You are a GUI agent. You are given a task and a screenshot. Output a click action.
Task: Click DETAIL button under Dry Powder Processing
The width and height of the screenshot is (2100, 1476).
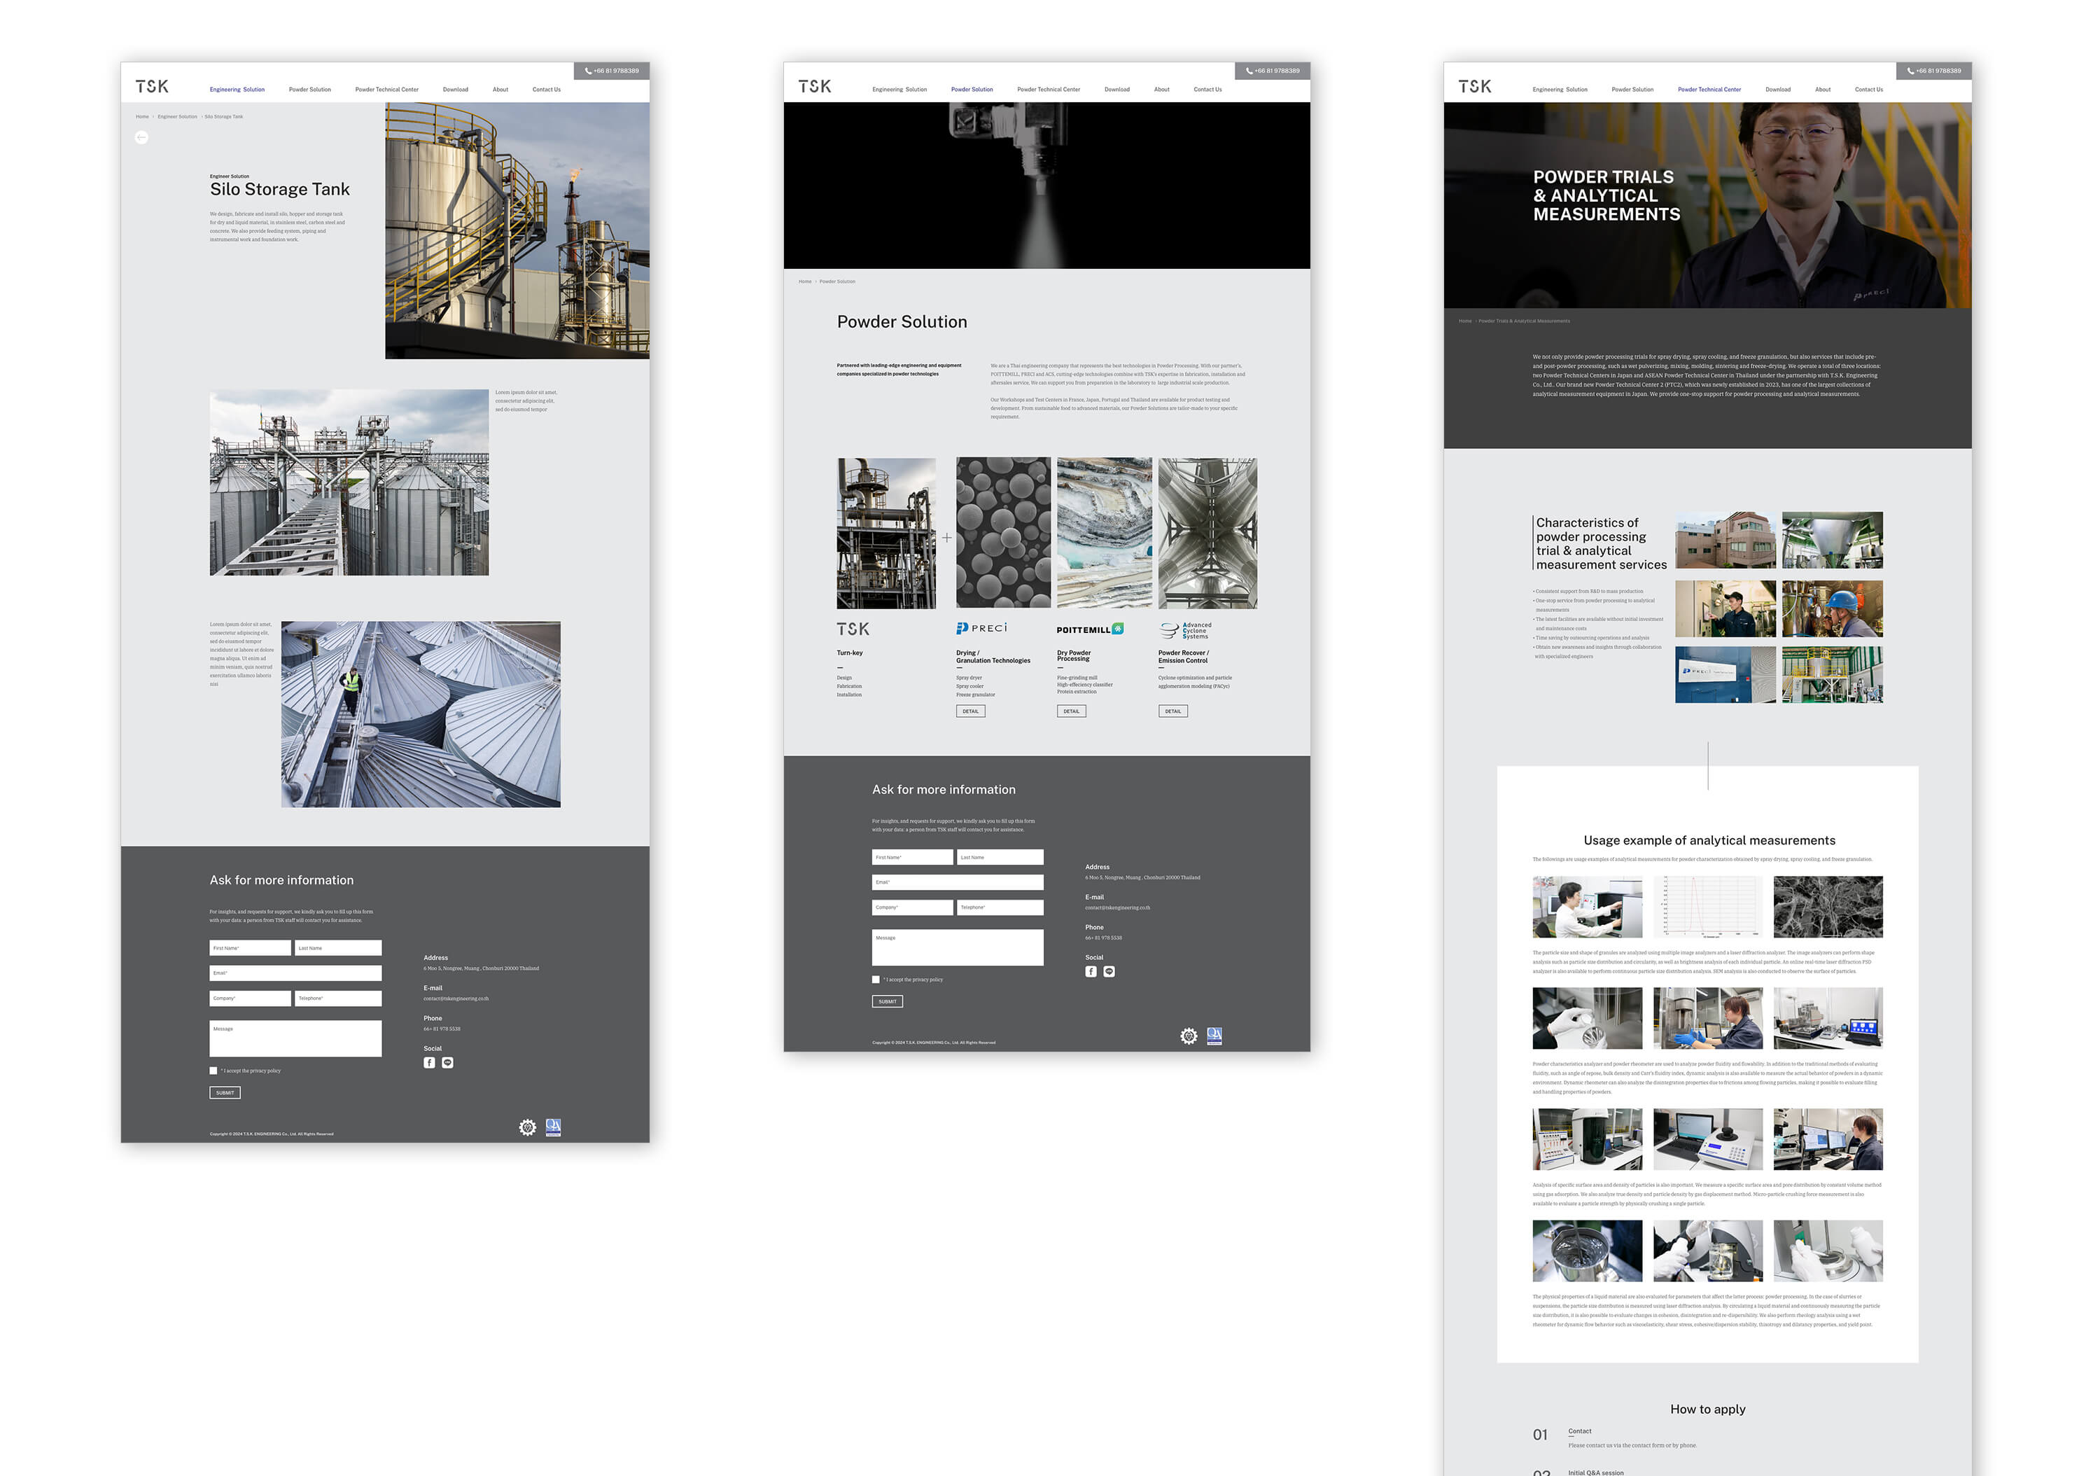(x=1071, y=711)
